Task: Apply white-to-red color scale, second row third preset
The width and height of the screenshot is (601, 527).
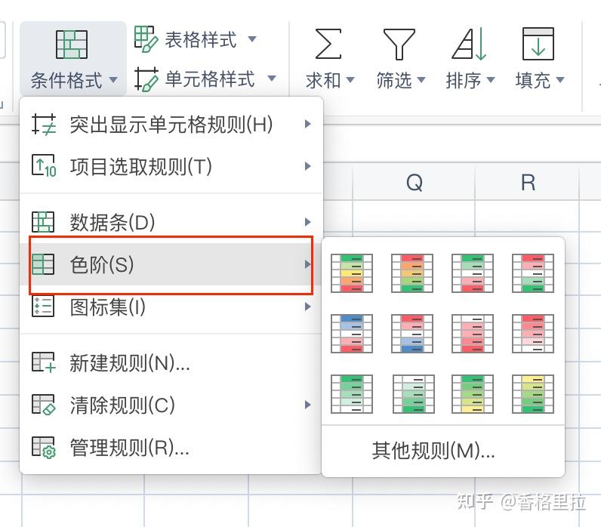Action: tap(473, 334)
